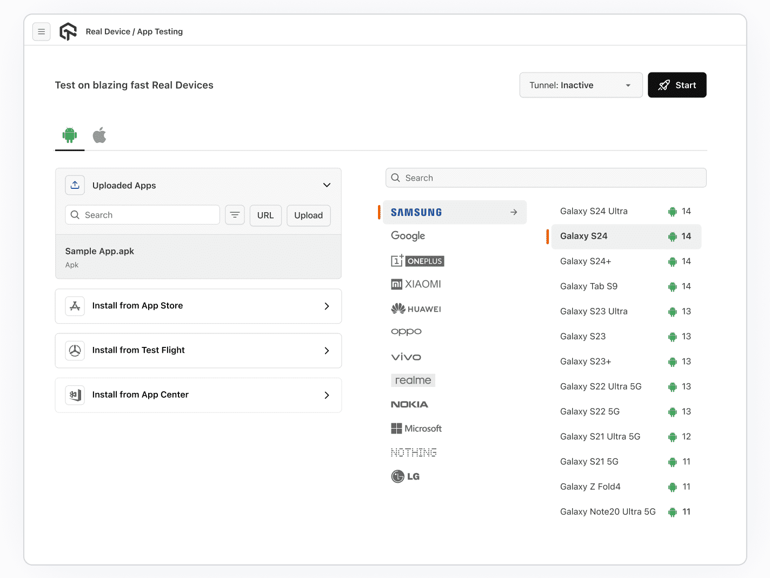The width and height of the screenshot is (770, 578).
Task: Switch to the Apple (iOS) devices tab
Action: pyautogui.click(x=99, y=135)
